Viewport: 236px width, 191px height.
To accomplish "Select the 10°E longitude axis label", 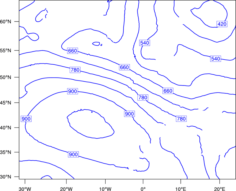I will click(x=181, y=189).
